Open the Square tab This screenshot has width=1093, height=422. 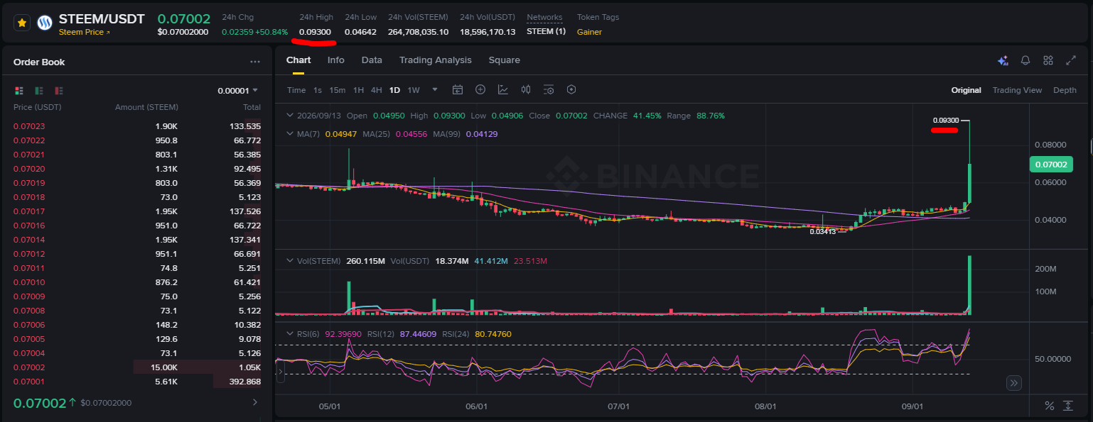(505, 60)
